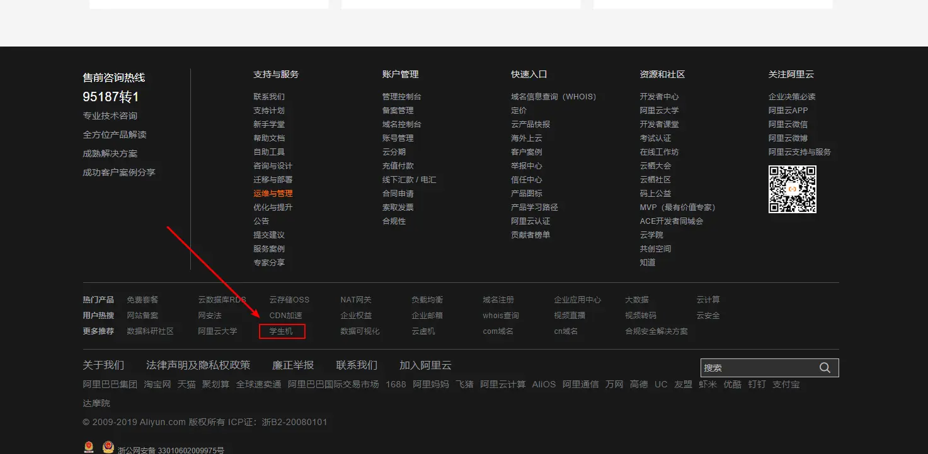The height and width of the screenshot is (454, 928).
Task: Open 云栖社区 link
Action: tap(656, 180)
